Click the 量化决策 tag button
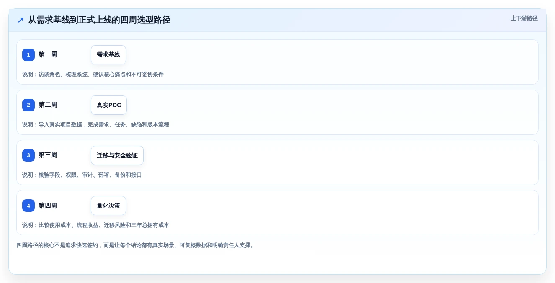 coord(108,206)
